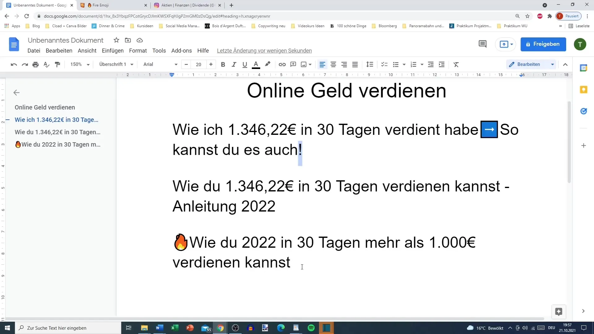Open the Format menu
The height and width of the screenshot is (334, 594).
tap(138, 51)
